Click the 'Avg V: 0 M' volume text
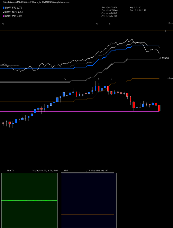The height and width of the screenshot is (228, 173). [x=135, y=7]
